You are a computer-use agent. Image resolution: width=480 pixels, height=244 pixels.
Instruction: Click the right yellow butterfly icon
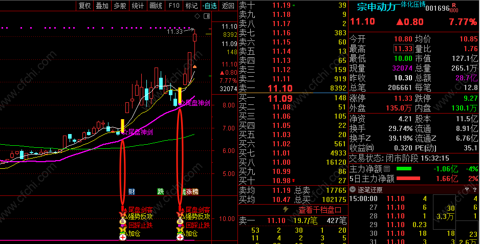tap(180, 229)
